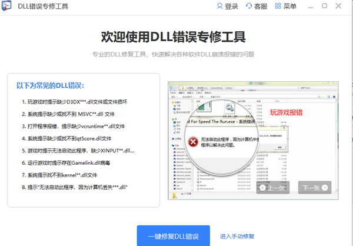Click the four-square menu grid icon

point(278,6)
